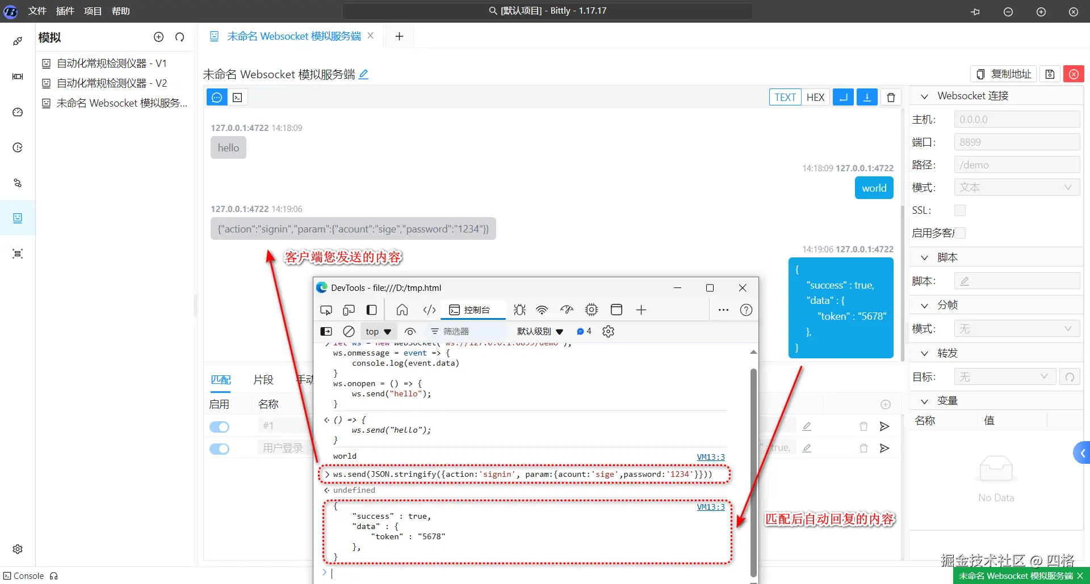Edit the server name with the pencil icon
The width and height of the screenshot is (1090, 584).
pos(364,74)
